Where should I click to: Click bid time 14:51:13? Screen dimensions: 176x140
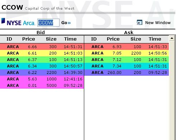(73, 60)
